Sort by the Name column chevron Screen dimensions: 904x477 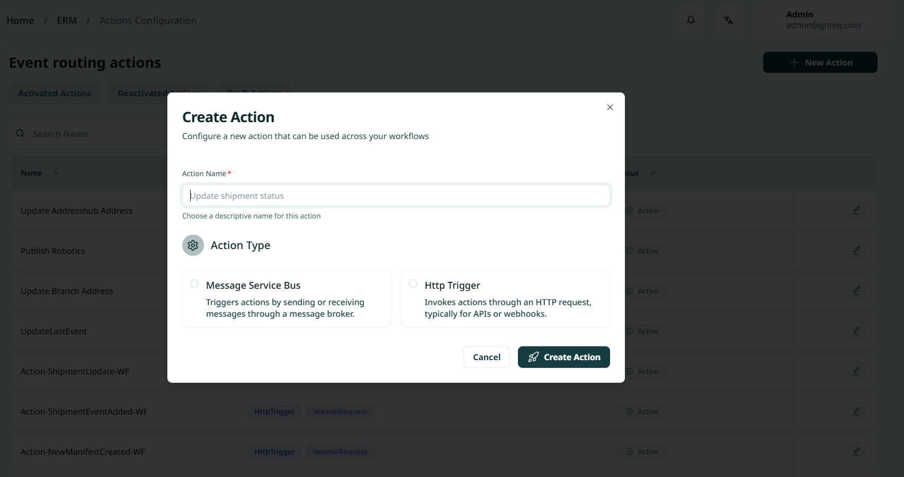[x=56, y=173]
